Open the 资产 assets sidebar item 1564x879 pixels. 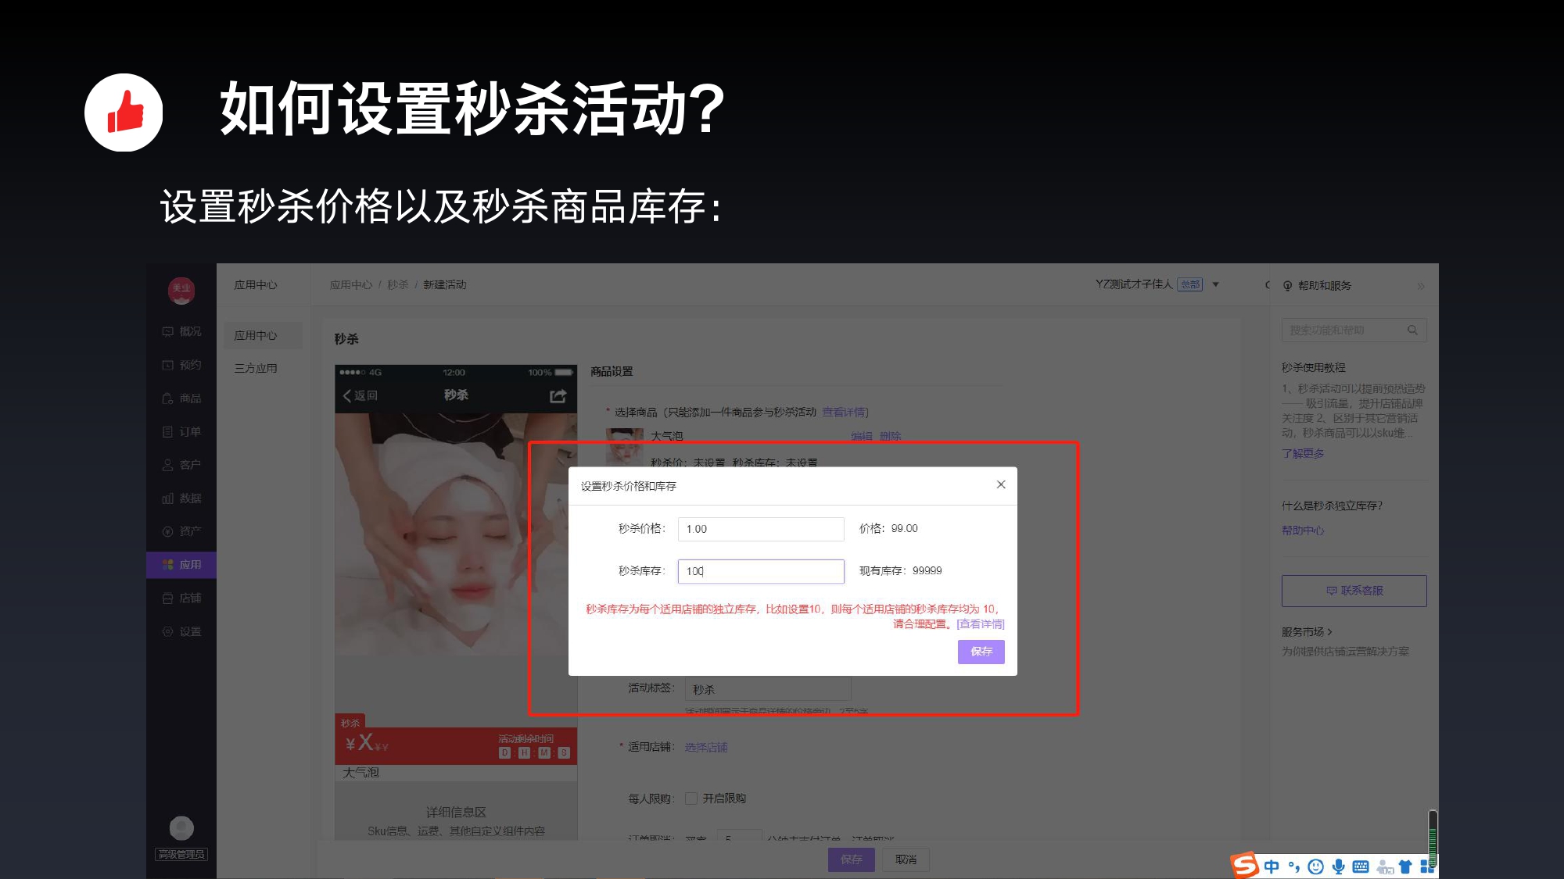pyautogui.click(x=181, y=531)
